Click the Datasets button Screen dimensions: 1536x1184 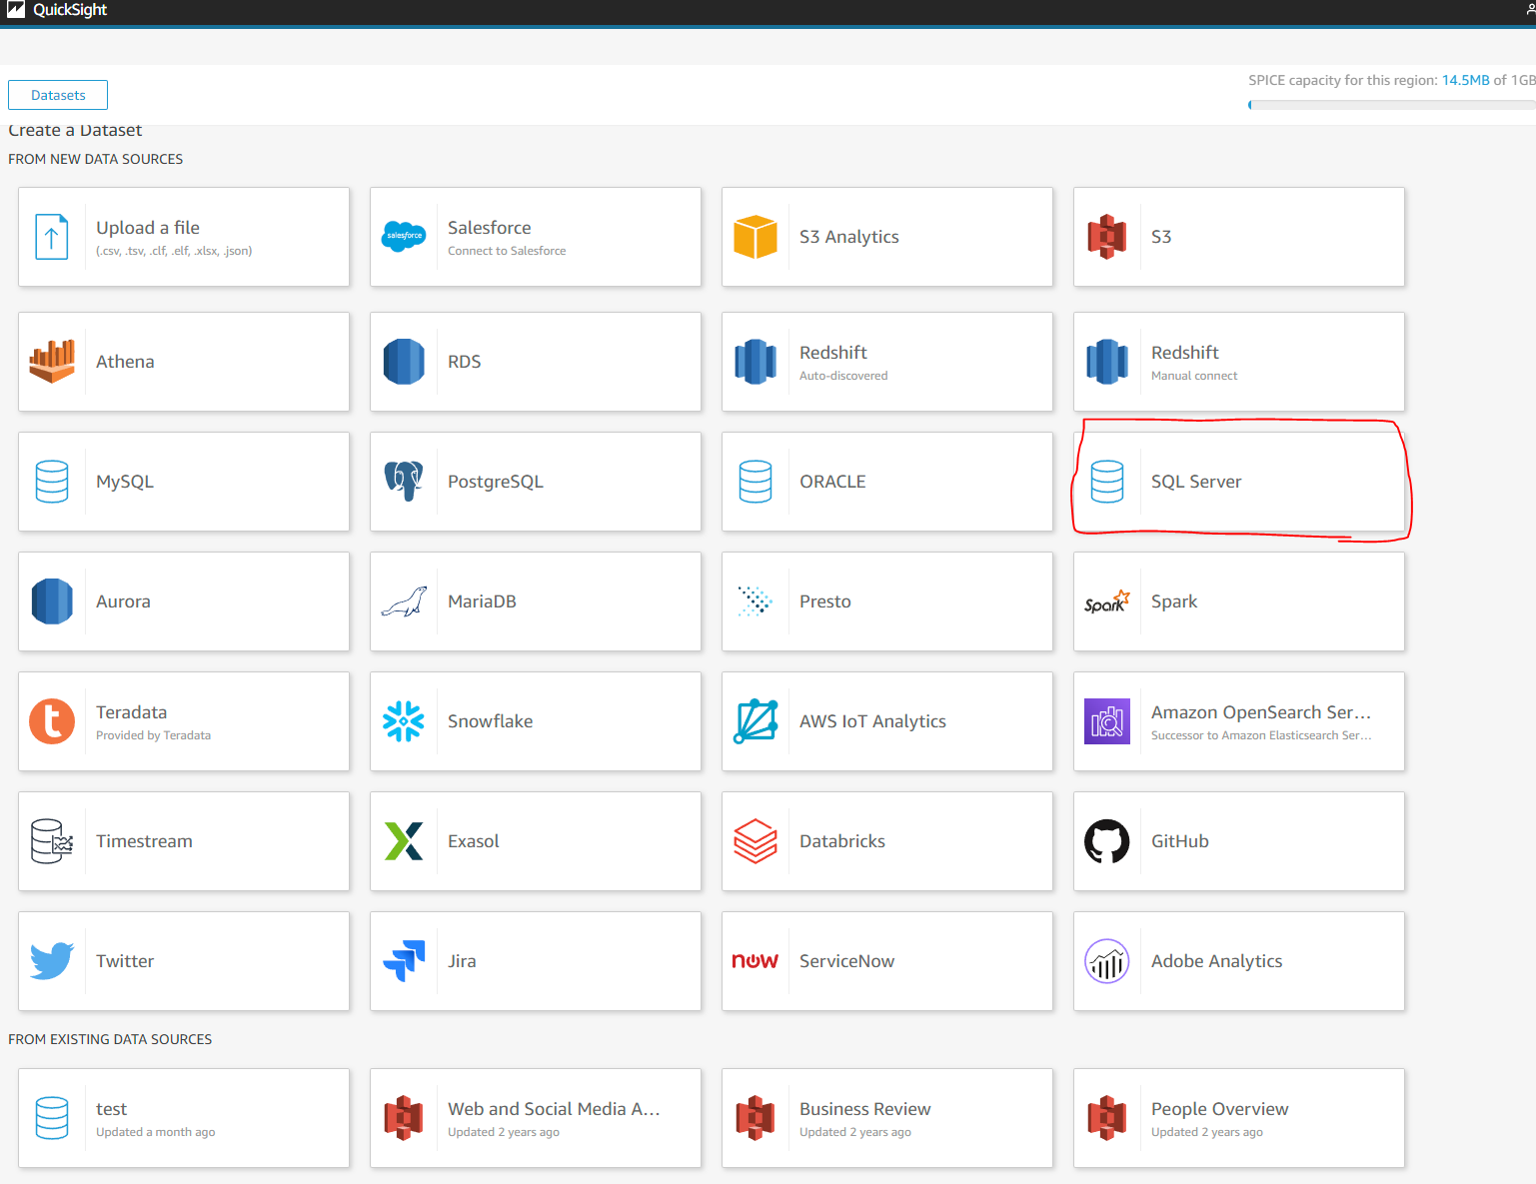pos(57,94)
